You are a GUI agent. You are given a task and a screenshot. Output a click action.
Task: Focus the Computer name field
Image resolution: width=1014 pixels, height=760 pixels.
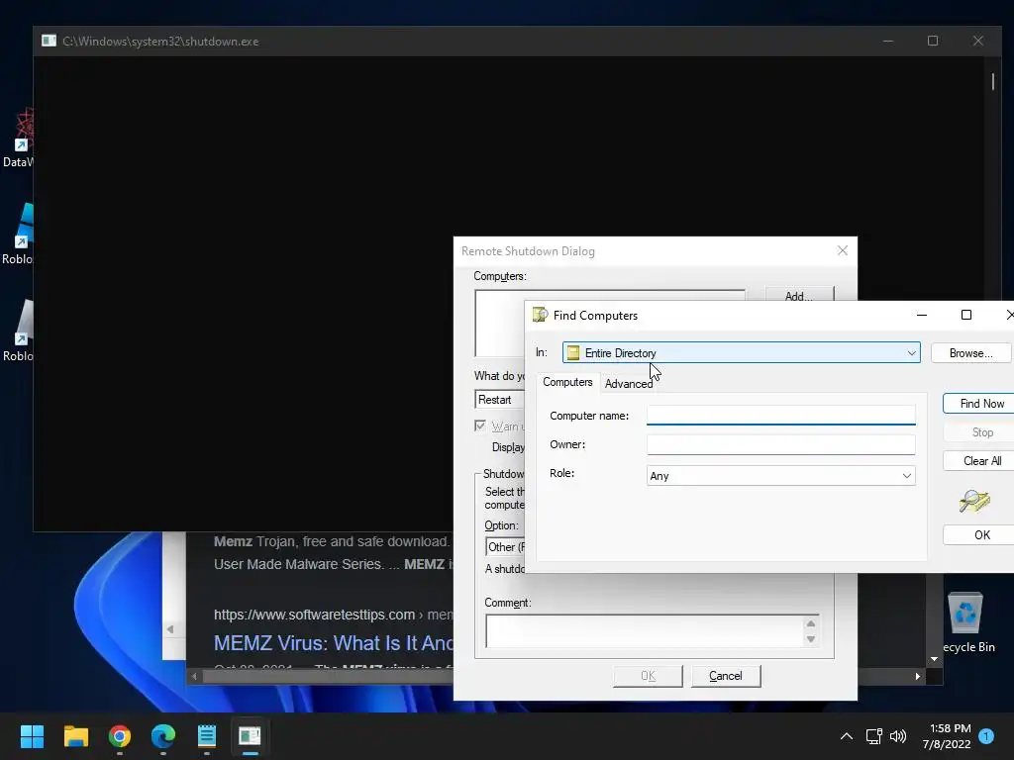(780, 415)
